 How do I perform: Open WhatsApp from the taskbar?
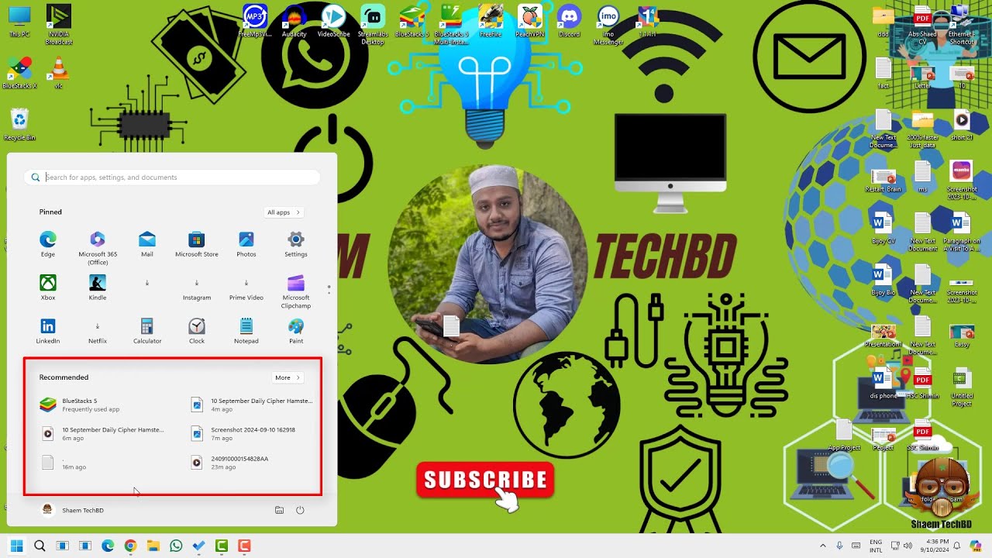[176, 546]
